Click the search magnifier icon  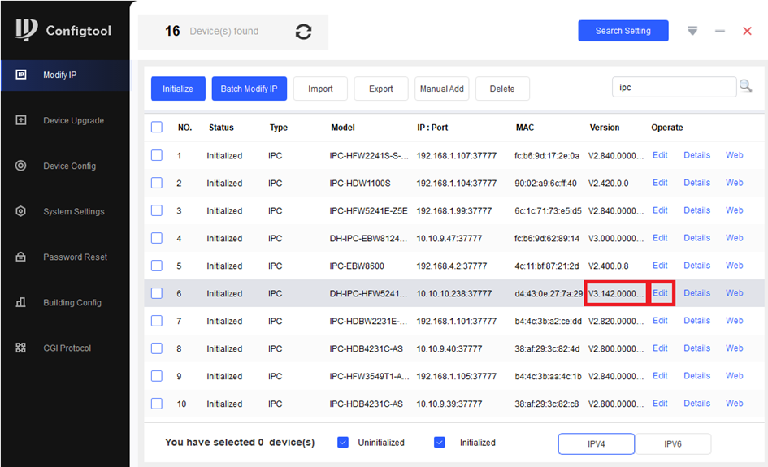click(744, 87)
